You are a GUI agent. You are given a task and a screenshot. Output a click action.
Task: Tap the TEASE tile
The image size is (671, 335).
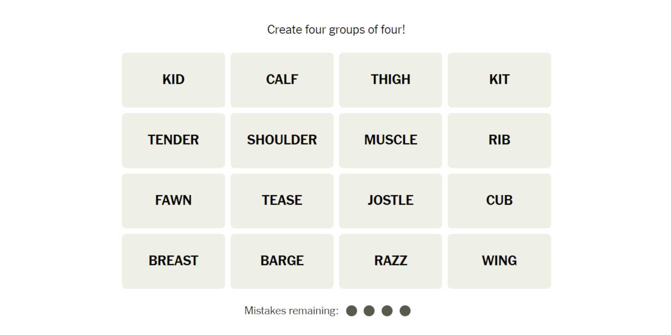(282, 201)
